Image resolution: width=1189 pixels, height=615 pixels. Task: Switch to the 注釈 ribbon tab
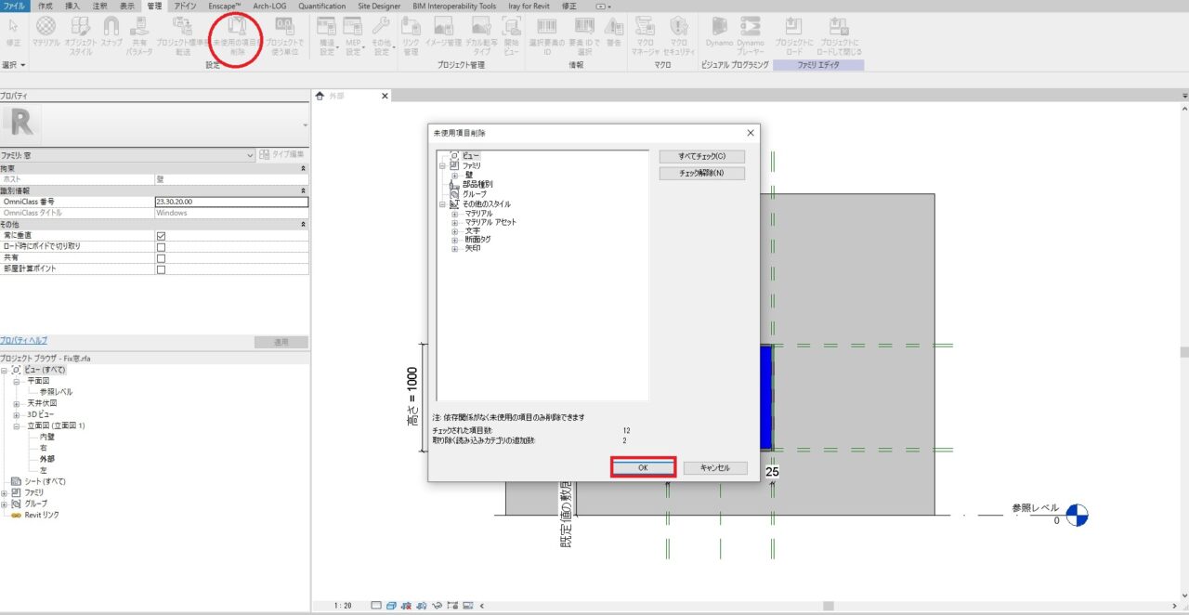tap(99, 6)
